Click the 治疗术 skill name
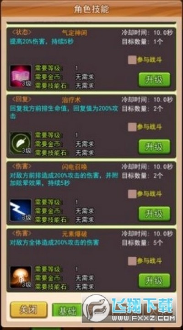 (71, 100)
